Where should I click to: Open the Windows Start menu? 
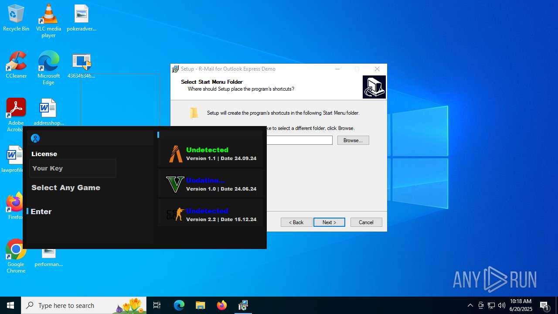10,305
